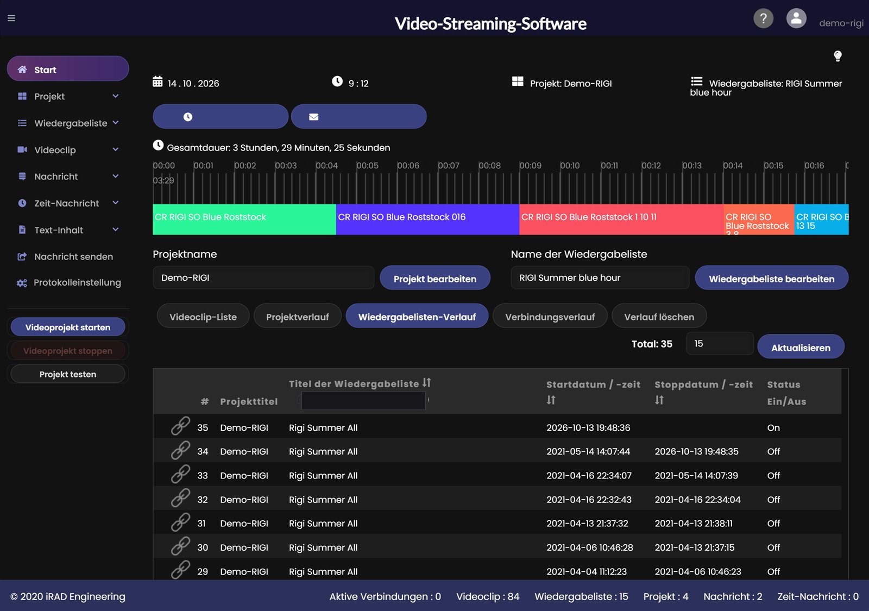Click the chain link icon in row 35
Viewport: 869px width, 611px height.
click(x=180, y=426)
